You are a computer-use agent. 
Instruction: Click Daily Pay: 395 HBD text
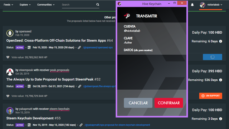pos(207,71)
